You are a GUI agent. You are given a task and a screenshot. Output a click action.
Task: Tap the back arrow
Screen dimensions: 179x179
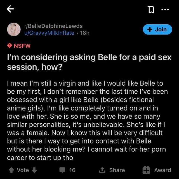[x=10, y=9]
